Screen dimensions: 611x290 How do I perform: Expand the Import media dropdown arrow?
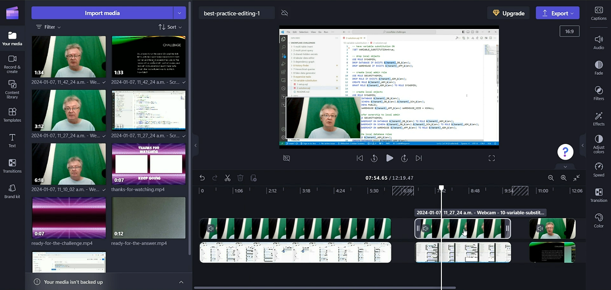click(x=180, y=13)
